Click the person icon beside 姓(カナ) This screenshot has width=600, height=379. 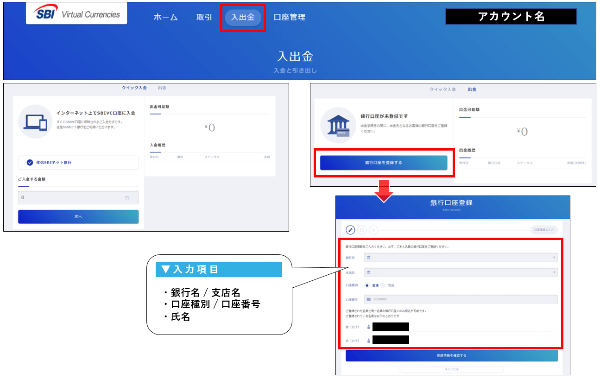[368, 327]
